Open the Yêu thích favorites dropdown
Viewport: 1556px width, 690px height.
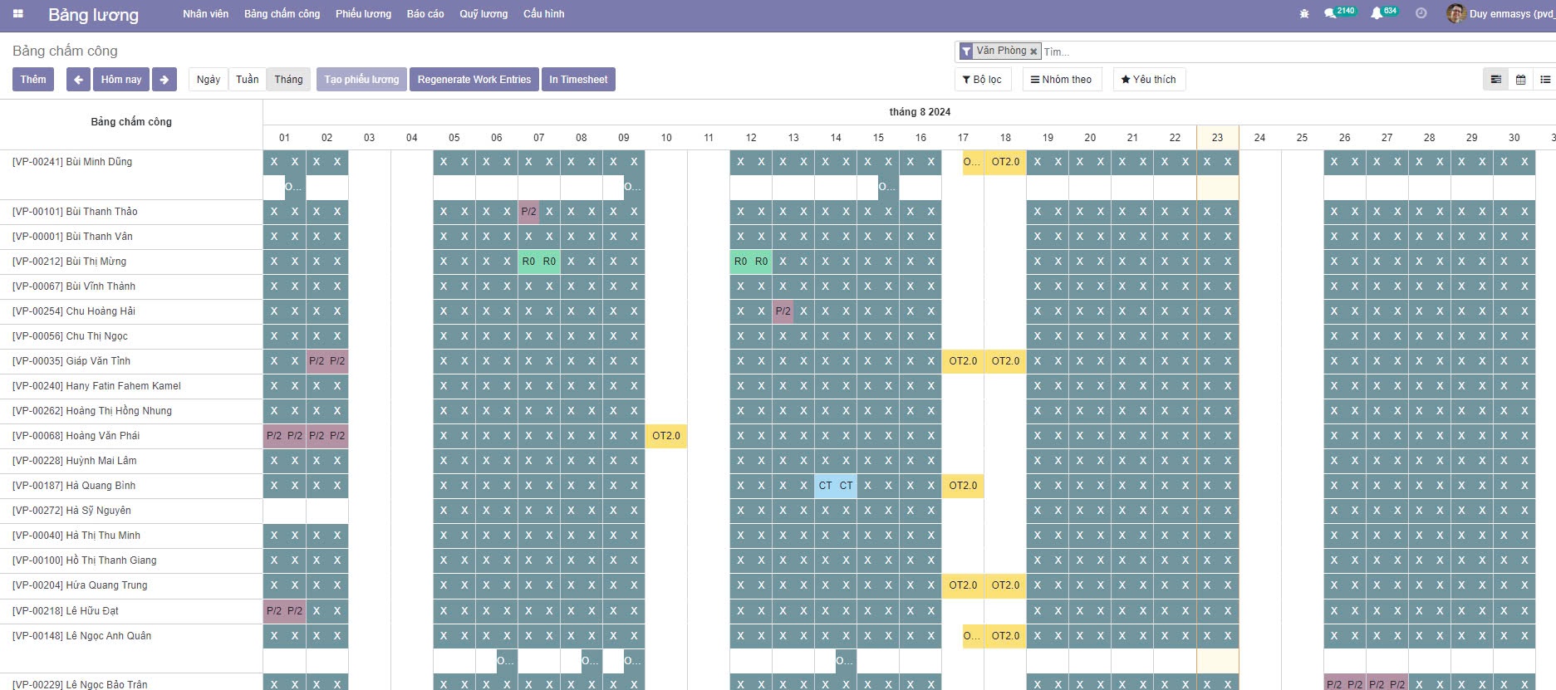point(1148,80)
